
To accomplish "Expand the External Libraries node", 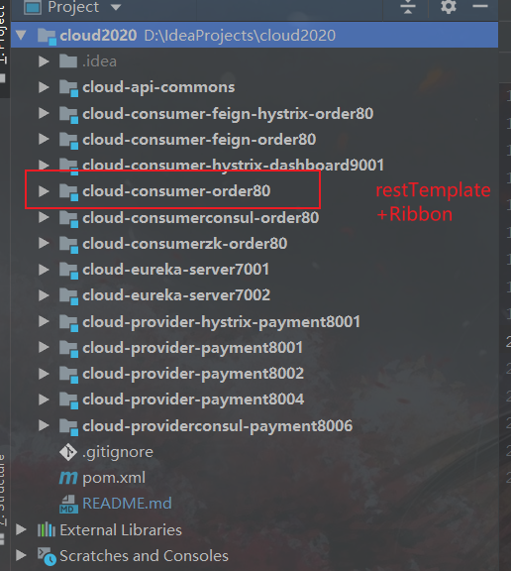I will (21, 529).
